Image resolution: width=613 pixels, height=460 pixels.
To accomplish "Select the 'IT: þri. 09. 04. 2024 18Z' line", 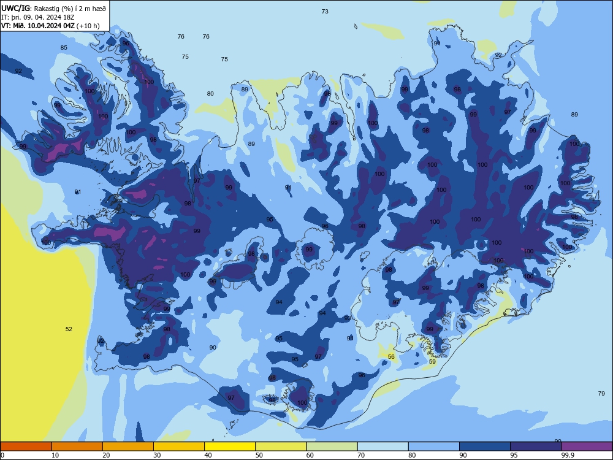I will click(38, 17).
